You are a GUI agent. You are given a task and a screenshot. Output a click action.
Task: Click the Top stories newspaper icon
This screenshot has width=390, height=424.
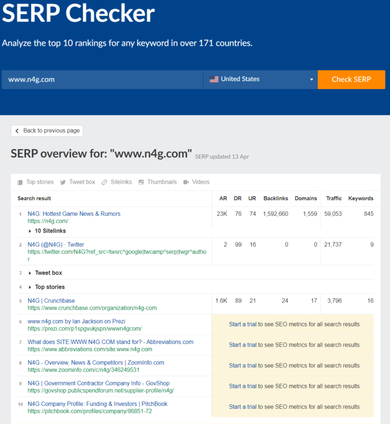20,182
